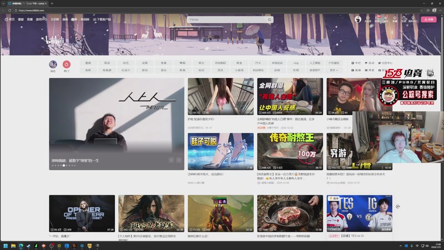Open the steak skillet video thumbnail

tap(290, 213)
